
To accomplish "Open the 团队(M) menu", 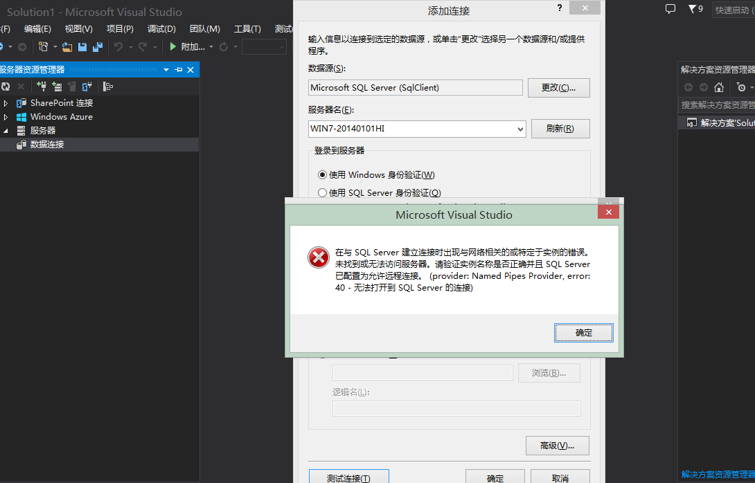I will [204, 29].
